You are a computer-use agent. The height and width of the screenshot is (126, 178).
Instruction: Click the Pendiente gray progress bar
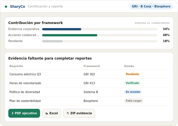coord(100,41)
